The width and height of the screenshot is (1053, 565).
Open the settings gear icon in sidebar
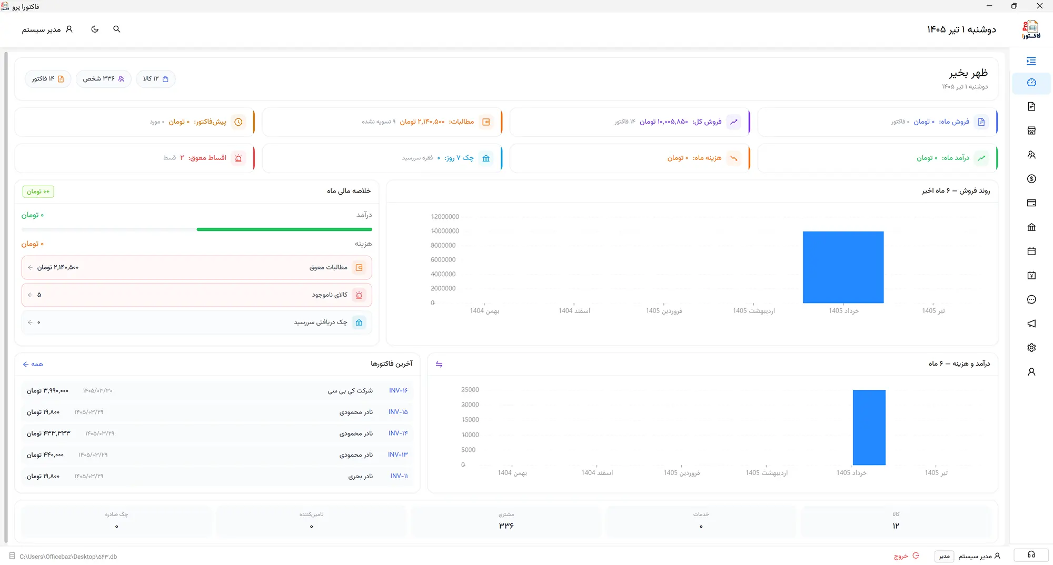coord(1031,348)
